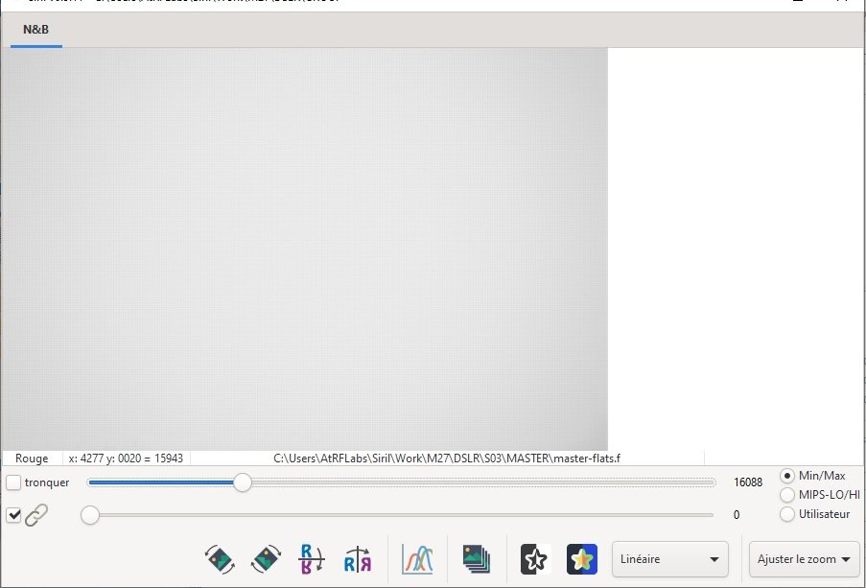866x588 pixels.
Task: Select the MIPS-LO/HI radio option
Action: pyautogui.click(x=787, y=495)
